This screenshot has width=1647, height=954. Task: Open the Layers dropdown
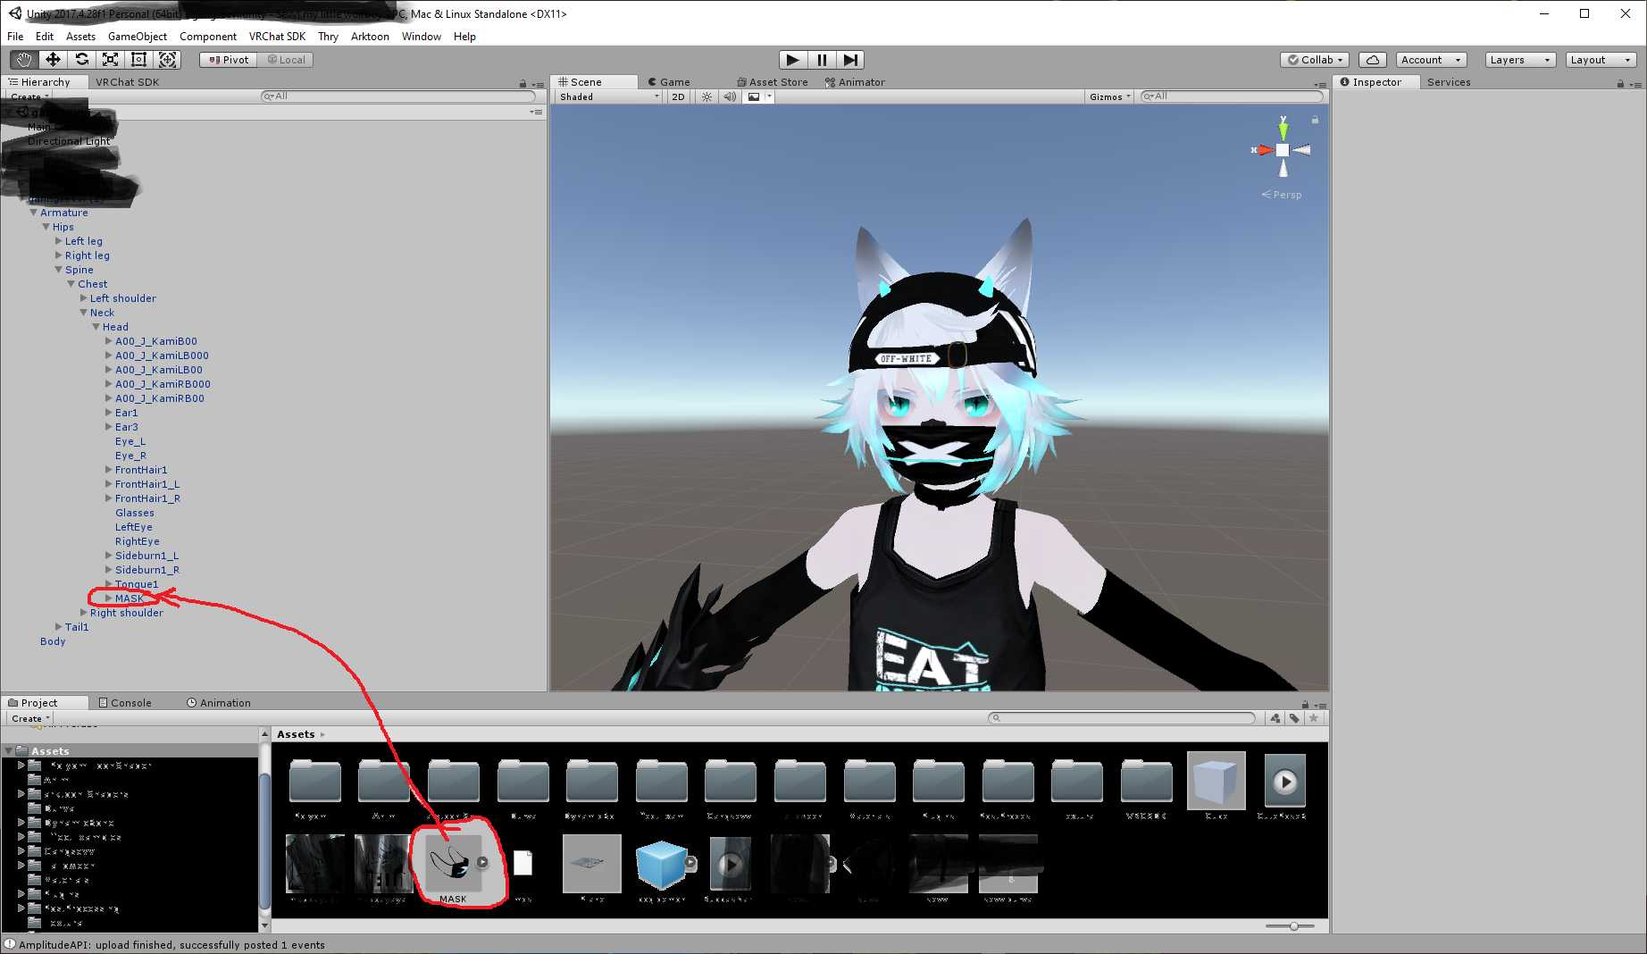click(1519, 60)
